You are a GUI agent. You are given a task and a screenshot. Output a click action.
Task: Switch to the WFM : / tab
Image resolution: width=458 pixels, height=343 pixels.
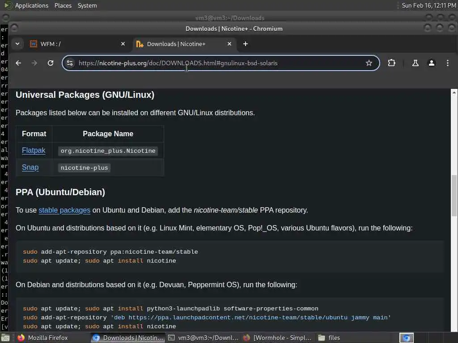[78, 44]
